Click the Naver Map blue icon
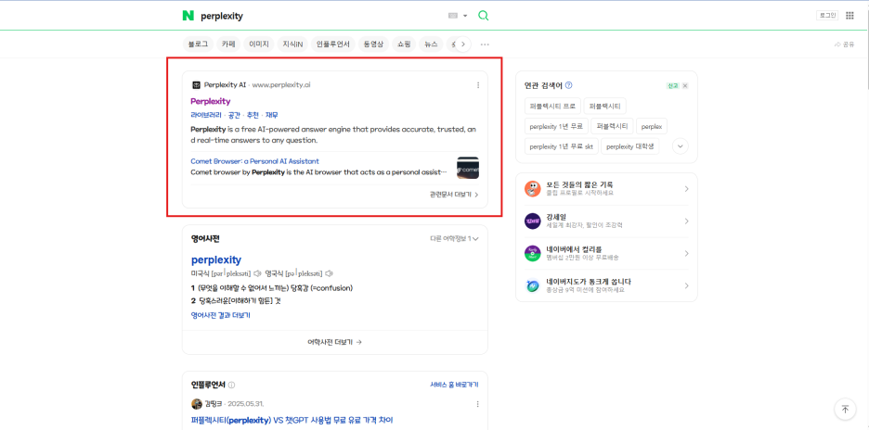 click(x=532, y=285)
